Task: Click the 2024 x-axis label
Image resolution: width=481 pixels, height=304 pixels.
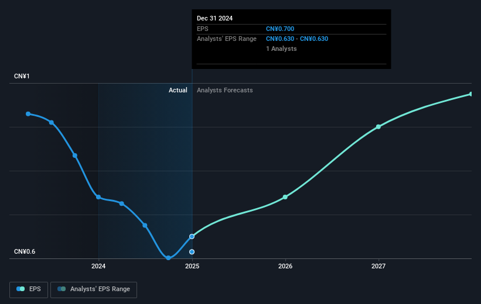Action: coord(98,266)
